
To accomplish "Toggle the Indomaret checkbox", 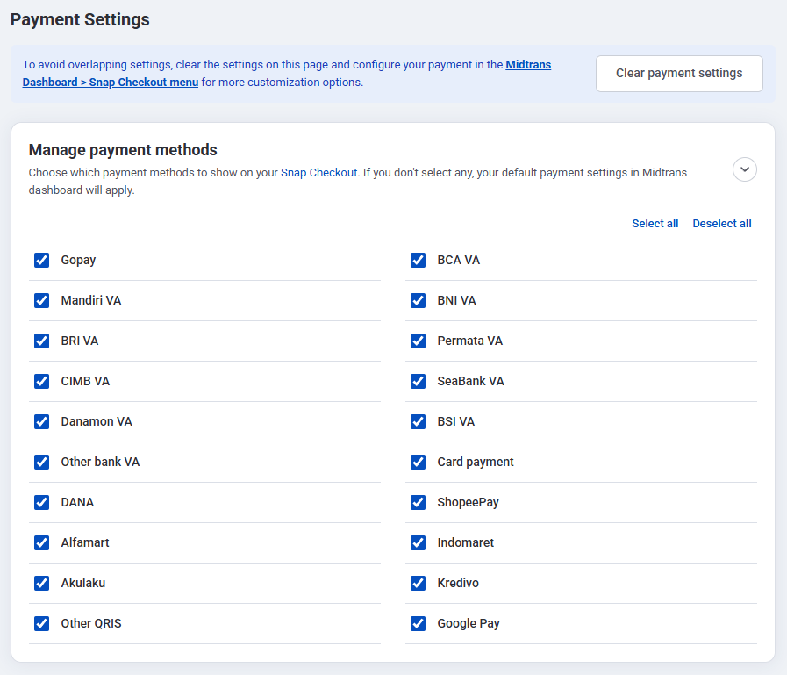I will [x=419, y=542].
